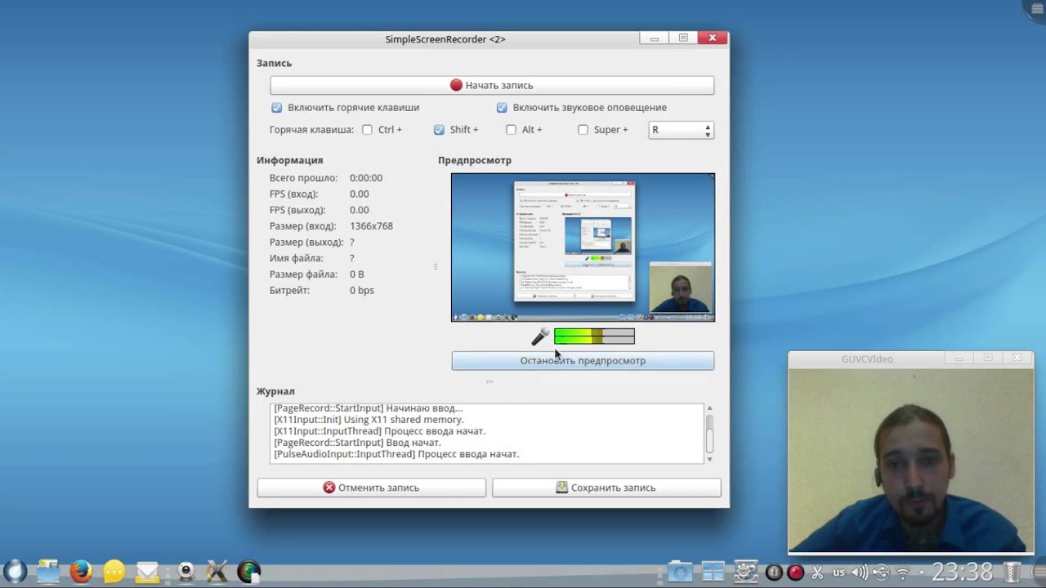Click the log panel vertical scrollbar
Screen dimensions: 1046x588
[709, 434]
